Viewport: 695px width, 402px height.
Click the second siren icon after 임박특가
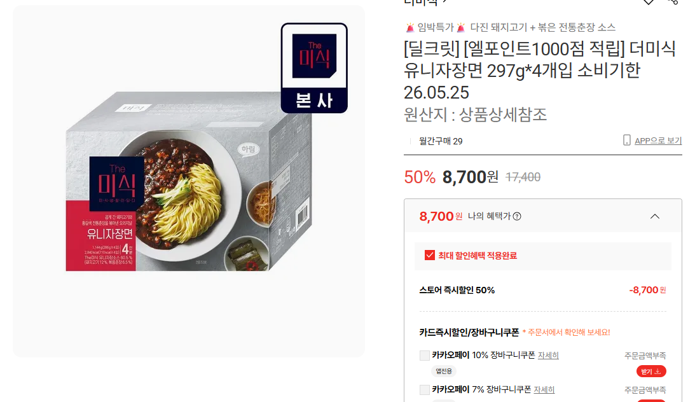(461, 27)
